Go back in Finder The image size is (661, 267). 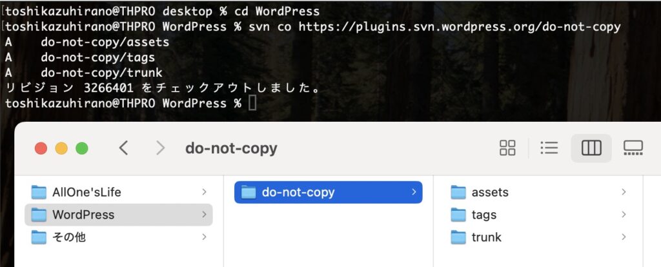point(123,148)
